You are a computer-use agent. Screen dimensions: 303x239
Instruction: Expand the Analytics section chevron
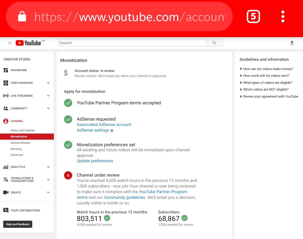[x=48, y=167]
